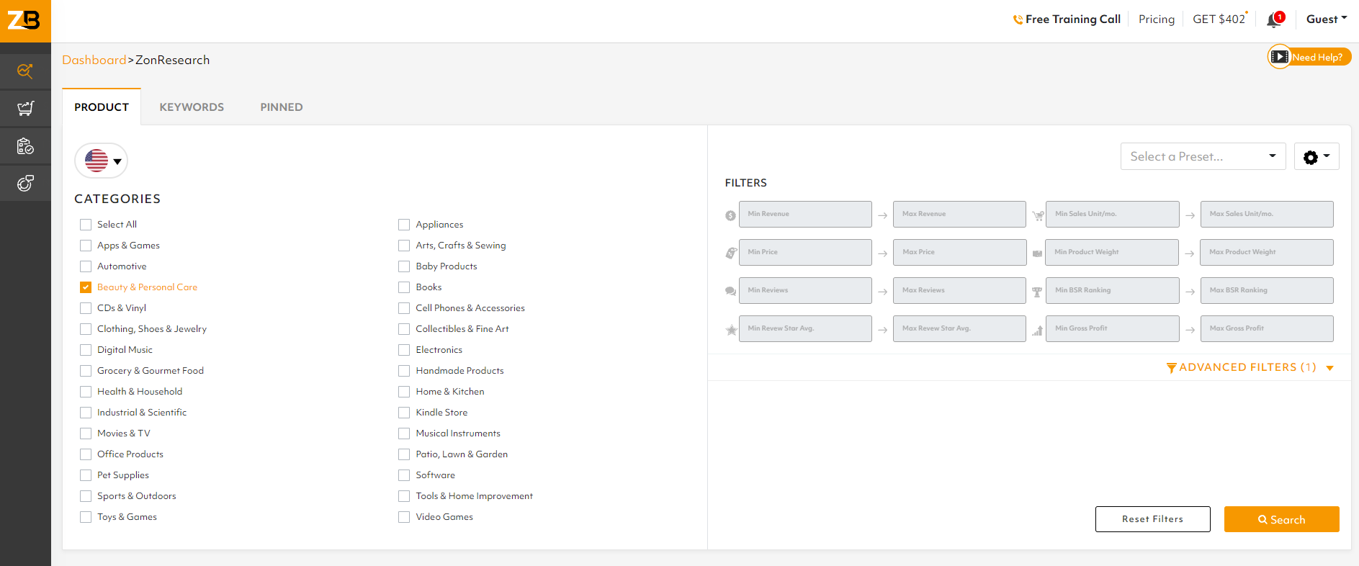Click the dollar revenue filter icon
Image resolution: width=1359 pixels, height=566 pixels.
point(730,215)
